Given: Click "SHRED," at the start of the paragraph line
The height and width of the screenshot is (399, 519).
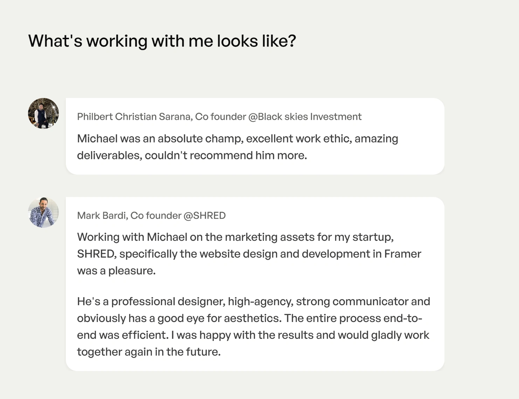Looking at the screenshot, I should pos(97,254).
